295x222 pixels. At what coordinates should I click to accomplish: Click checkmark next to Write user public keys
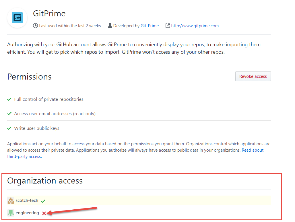(9, 128)
